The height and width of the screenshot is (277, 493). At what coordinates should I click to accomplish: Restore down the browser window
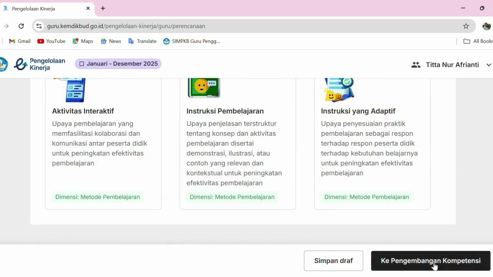tap(482, 8)
